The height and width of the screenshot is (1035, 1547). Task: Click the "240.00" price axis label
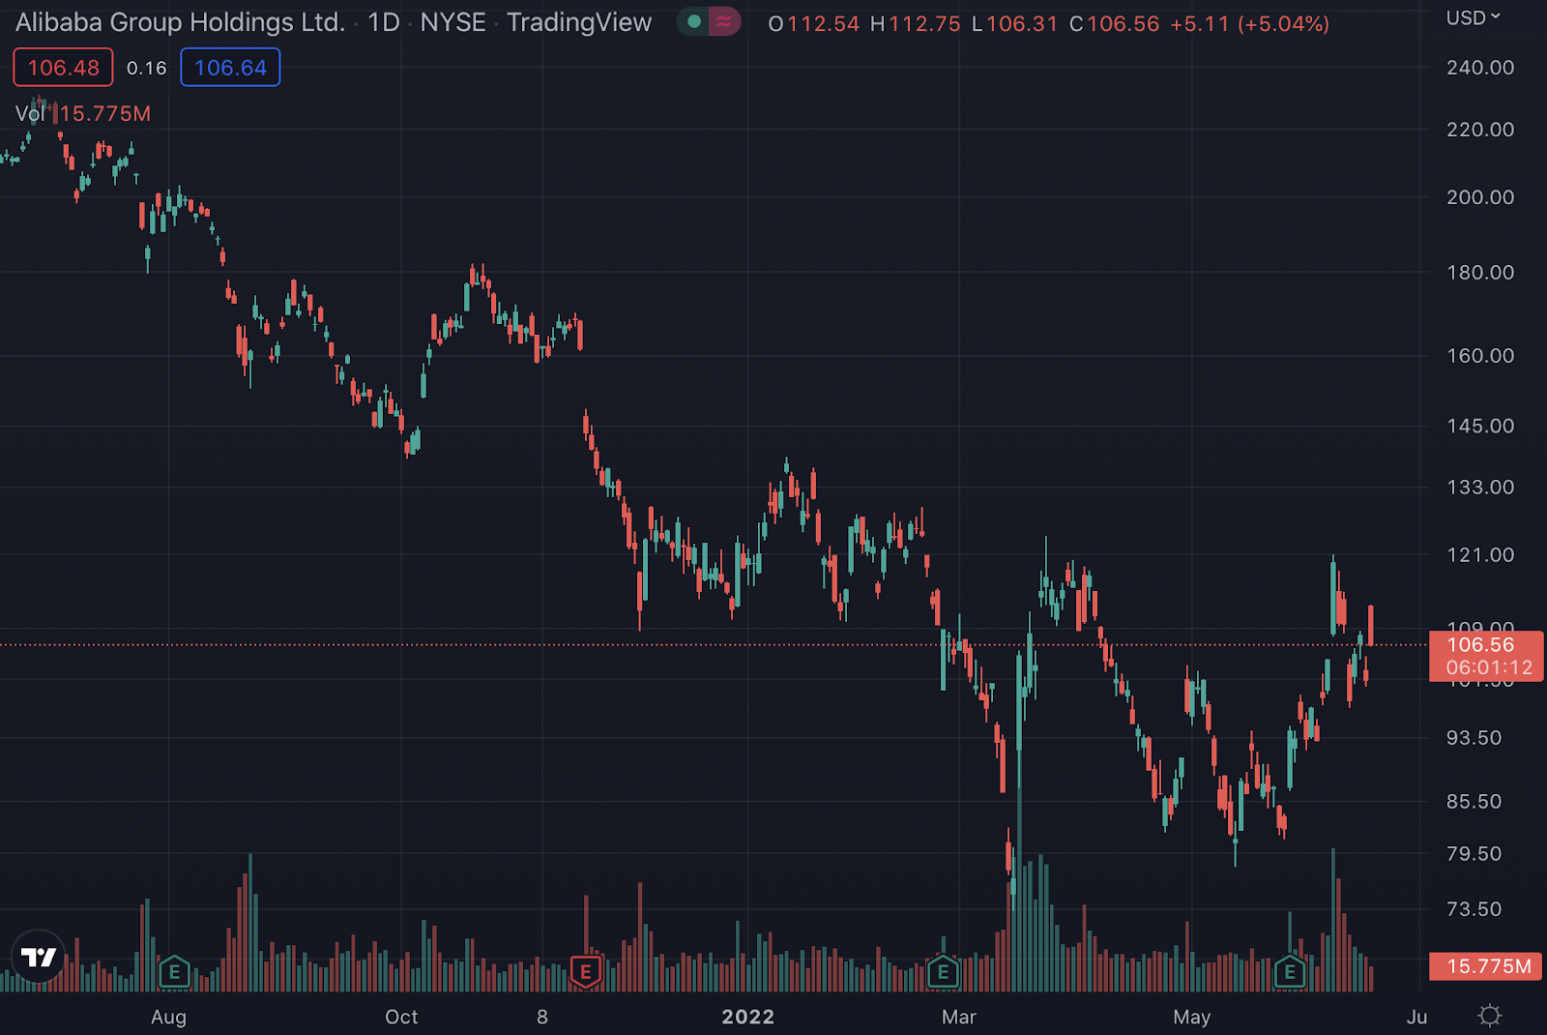(1480, 68)
